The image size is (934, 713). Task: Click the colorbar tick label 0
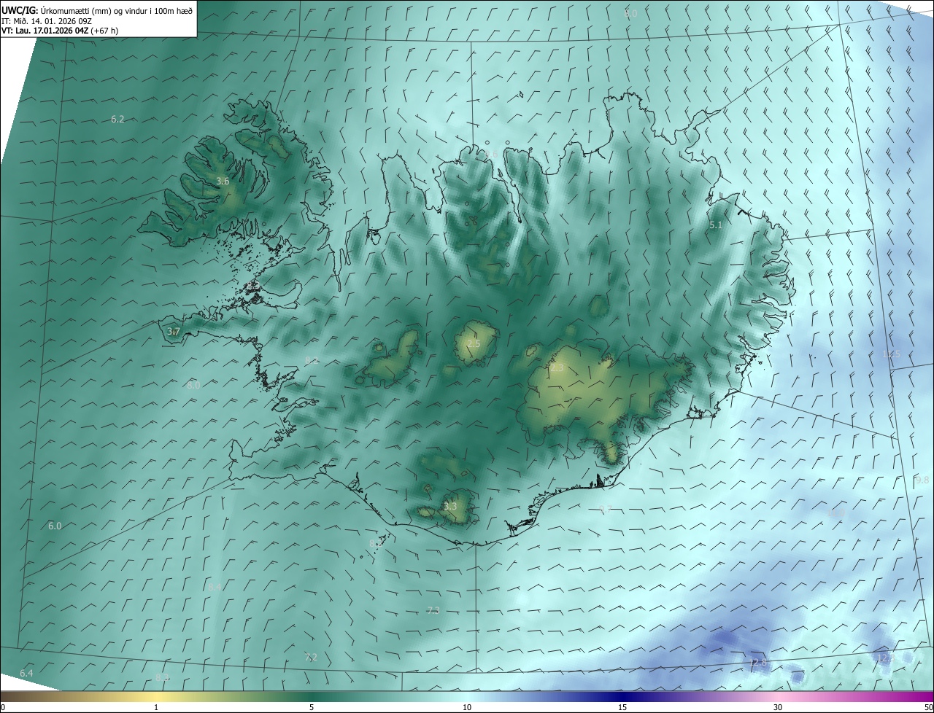3,707
